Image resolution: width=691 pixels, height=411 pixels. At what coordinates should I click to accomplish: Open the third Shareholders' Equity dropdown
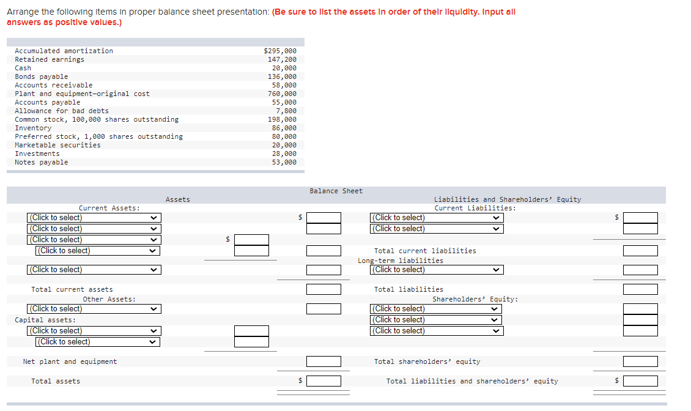[x=436, y=330]
